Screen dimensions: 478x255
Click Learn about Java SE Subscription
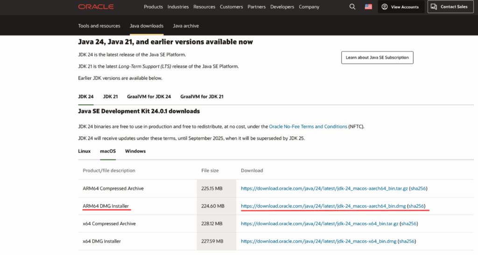377,57
